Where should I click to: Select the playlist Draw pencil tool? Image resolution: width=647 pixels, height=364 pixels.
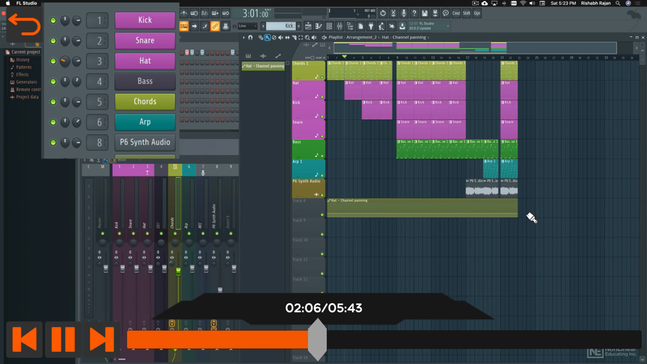coord(261,37)
